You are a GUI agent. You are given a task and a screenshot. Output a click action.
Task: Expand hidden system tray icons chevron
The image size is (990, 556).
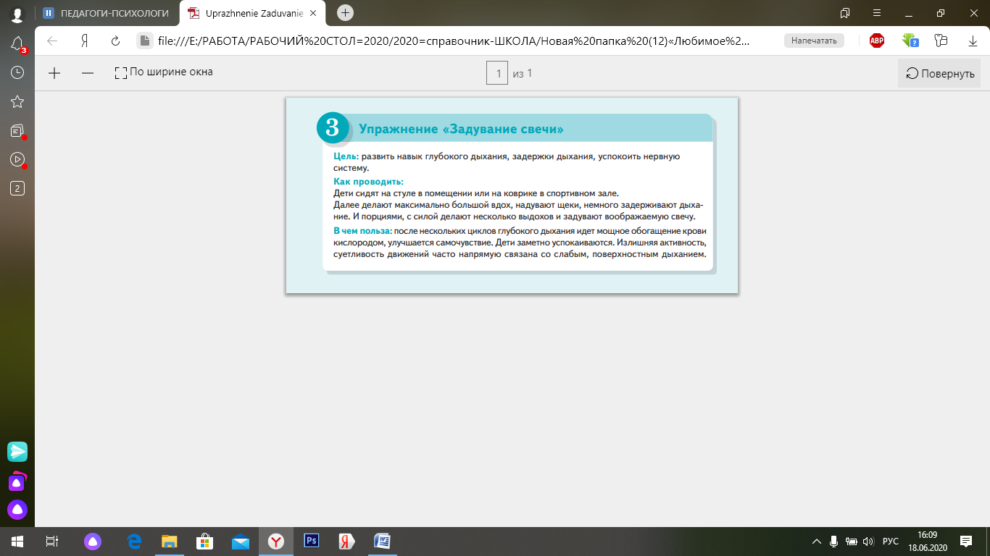[816, 541]
